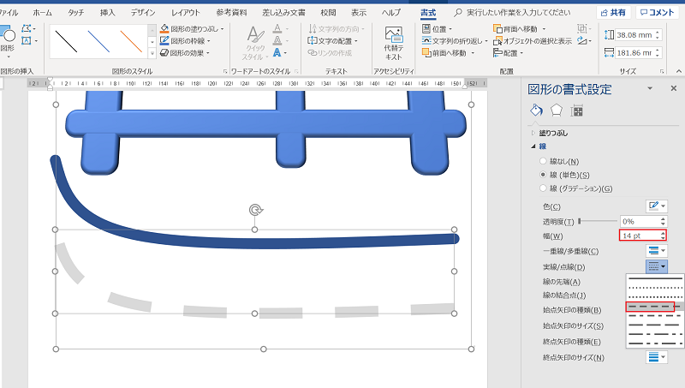685x388 pixels.
Task: Open the デザイン tab
Action: 143,13
